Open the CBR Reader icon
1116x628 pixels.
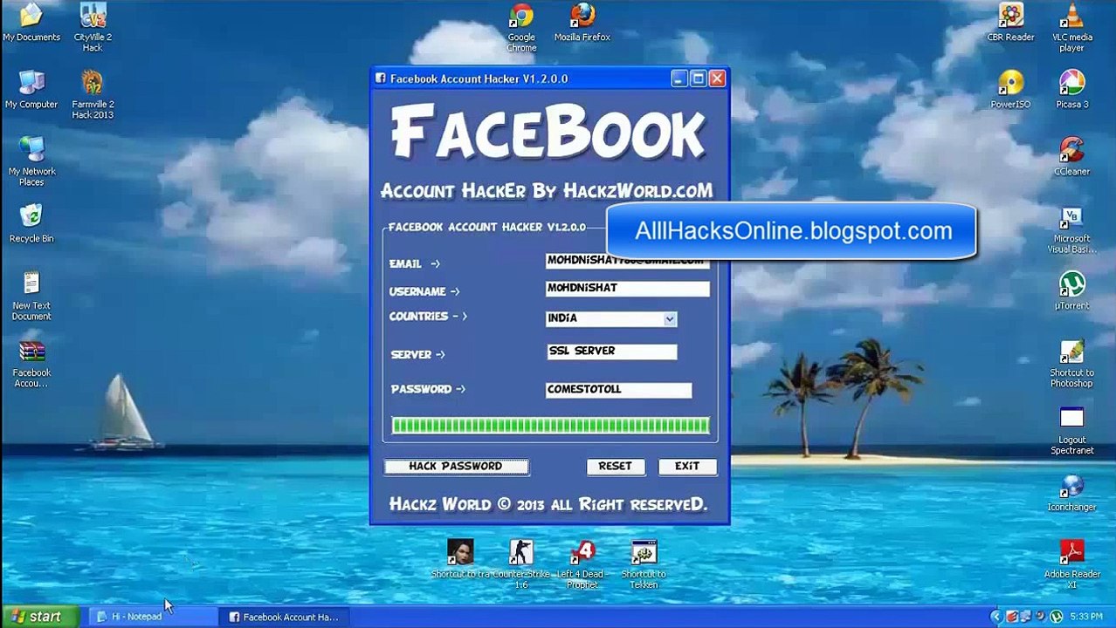point(1010,23)
